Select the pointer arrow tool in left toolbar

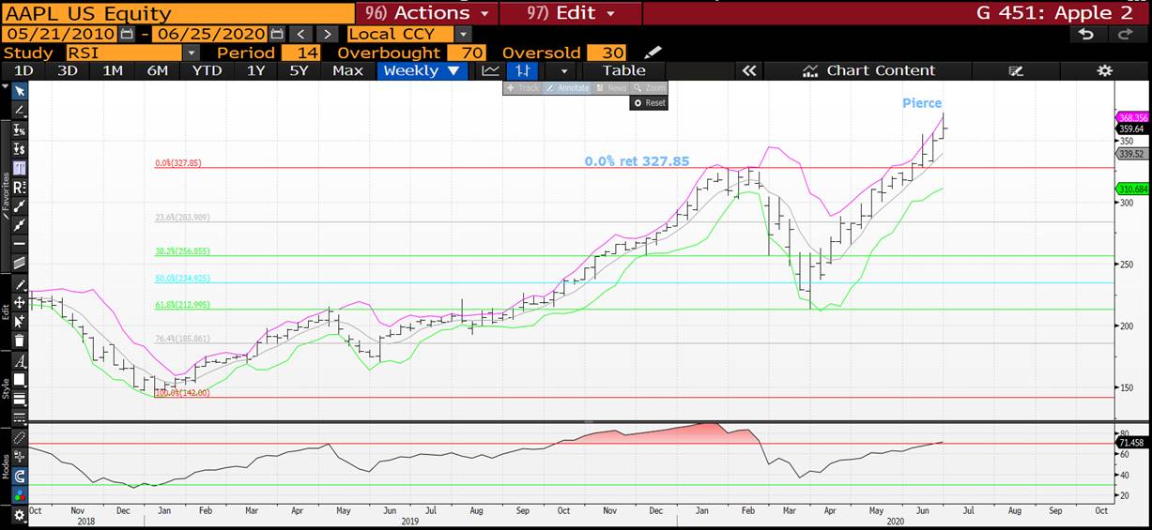pyautogui.click(x=20, y=91)
